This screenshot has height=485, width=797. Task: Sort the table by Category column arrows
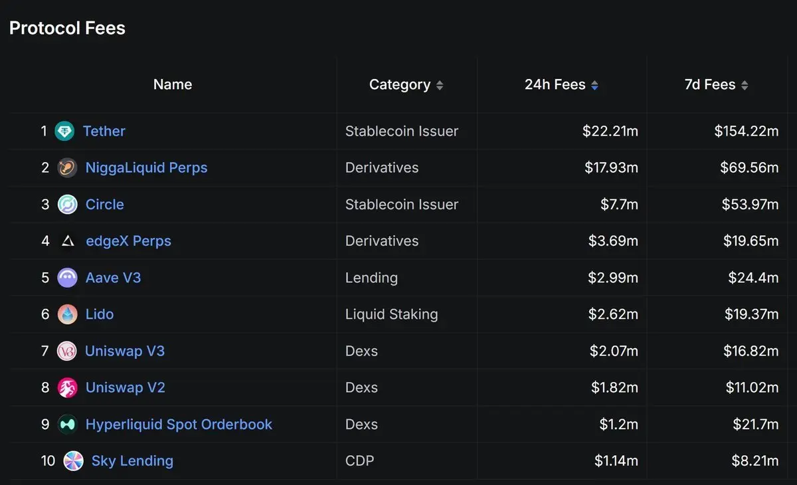click(x=440, y=85)
